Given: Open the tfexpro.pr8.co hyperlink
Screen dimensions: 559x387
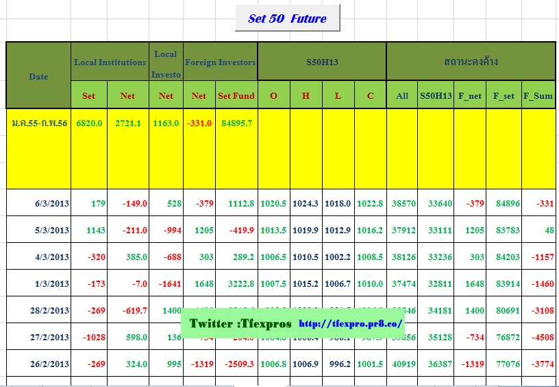Looking at the screenshot, I should [351, 323].
